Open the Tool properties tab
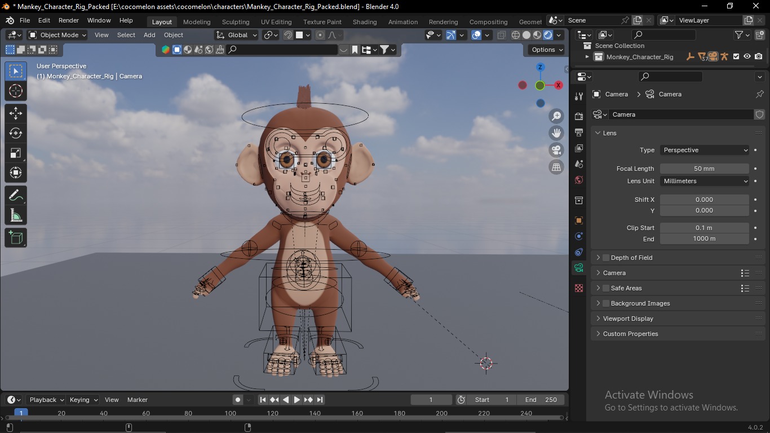Viewport: 770px width, 433px height. pyautogui.click(x=579, y=96)
